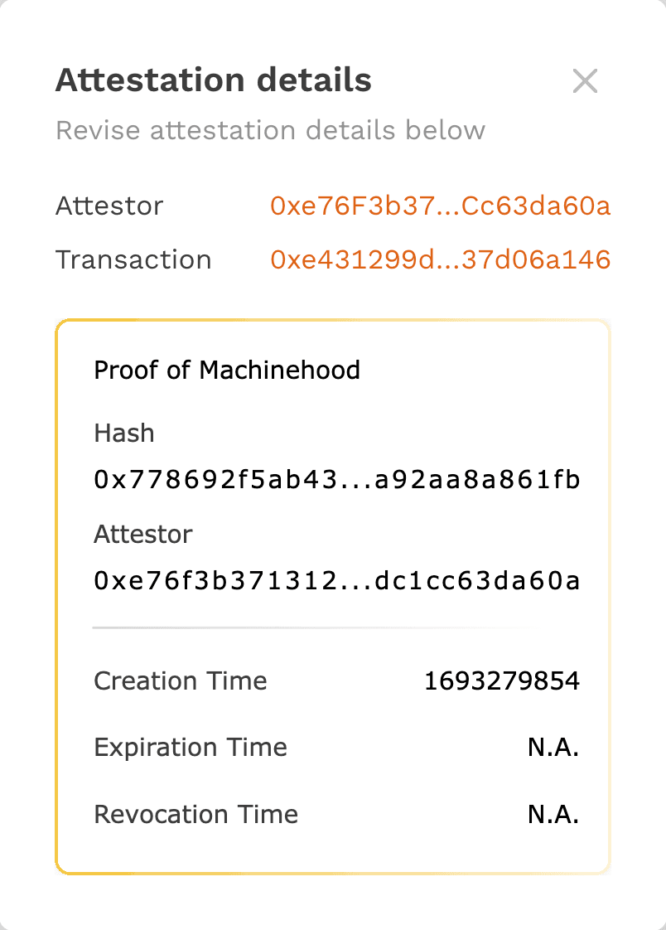Image resolution: width=666 pixels, height=930 pixels.
Task: Click the Attestation details title
Action: coord(213,80)
